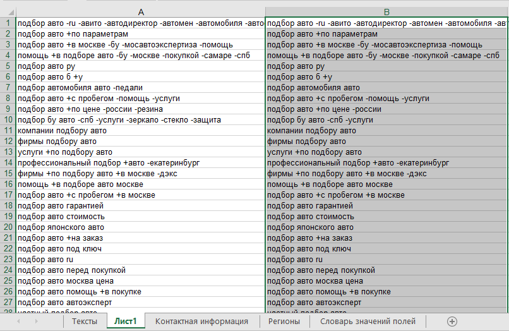Select the Лист1 sheet tab

coord(126,322)
